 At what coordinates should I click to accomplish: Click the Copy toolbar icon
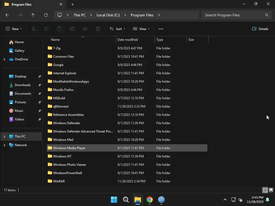click(46, 29)
